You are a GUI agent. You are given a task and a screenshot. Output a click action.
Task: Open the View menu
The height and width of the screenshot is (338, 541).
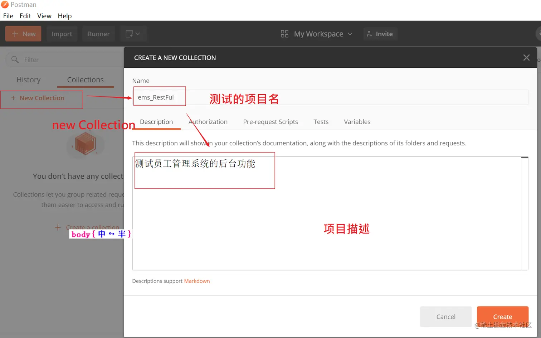coord(44,16)
